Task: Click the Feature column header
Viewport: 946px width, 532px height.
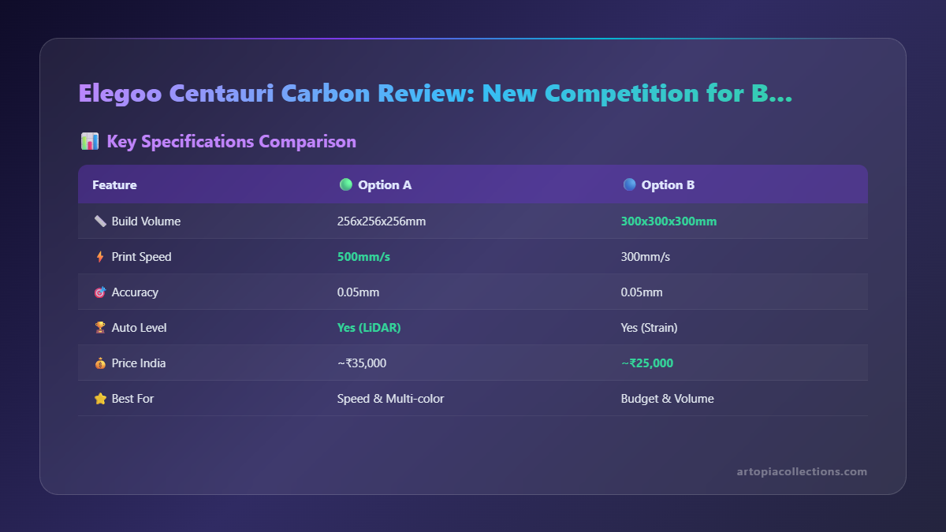Action: [114, 185]
